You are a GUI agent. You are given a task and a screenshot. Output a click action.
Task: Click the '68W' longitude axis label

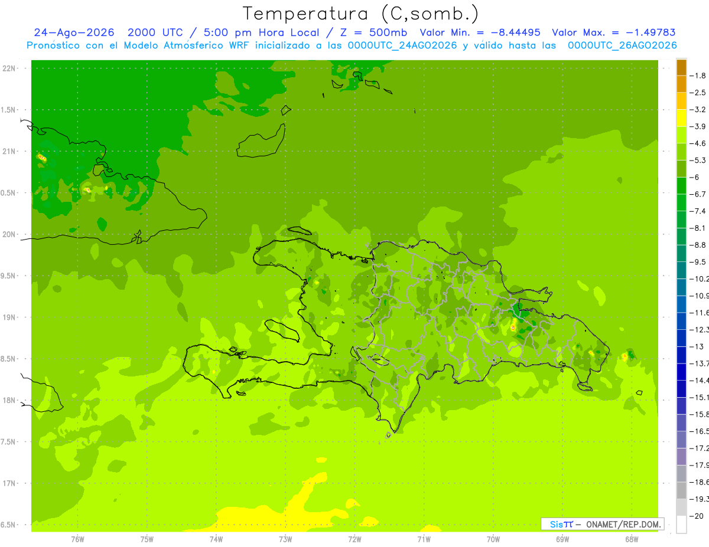632,539
